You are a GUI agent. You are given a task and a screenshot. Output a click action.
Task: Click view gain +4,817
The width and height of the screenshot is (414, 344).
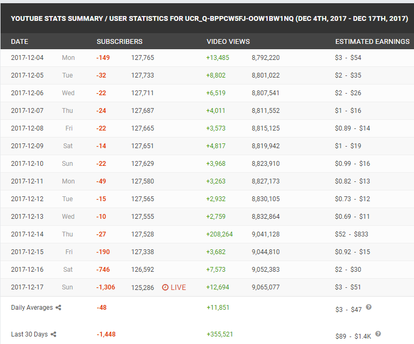point(216,146)
